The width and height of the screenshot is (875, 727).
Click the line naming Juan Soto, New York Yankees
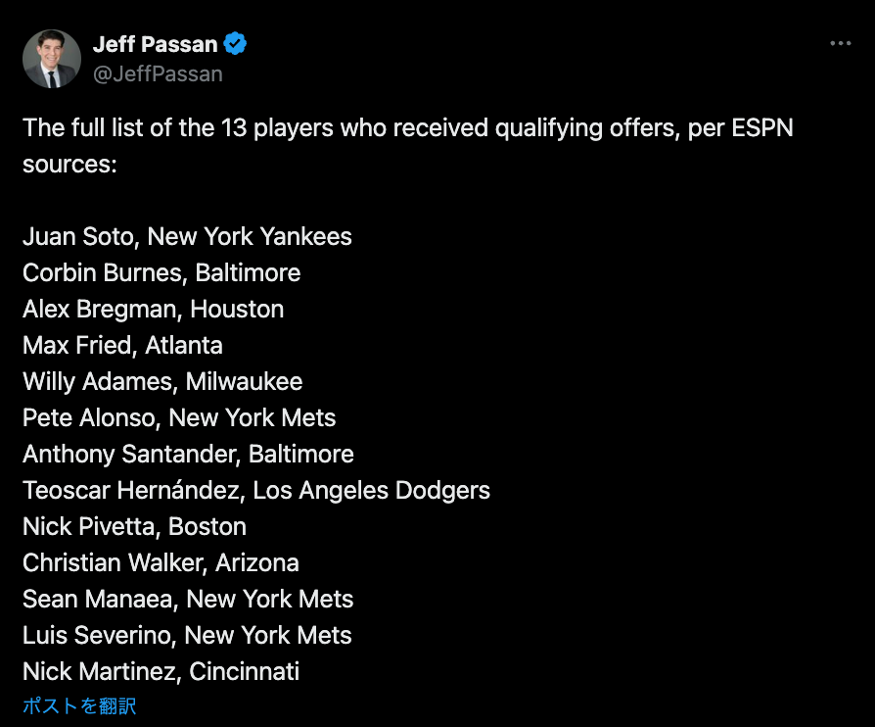pos(187,236)
